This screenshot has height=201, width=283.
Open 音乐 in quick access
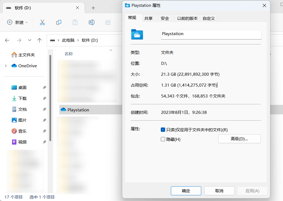tap(19, 131)
